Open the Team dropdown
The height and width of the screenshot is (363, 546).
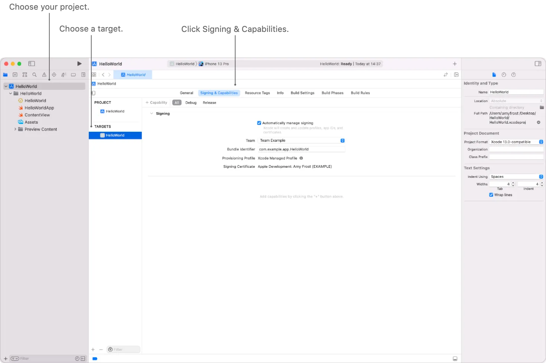(301, 140)
